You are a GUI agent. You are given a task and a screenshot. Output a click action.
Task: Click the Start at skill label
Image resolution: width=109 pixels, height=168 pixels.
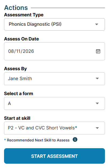[x=17, y=118]
